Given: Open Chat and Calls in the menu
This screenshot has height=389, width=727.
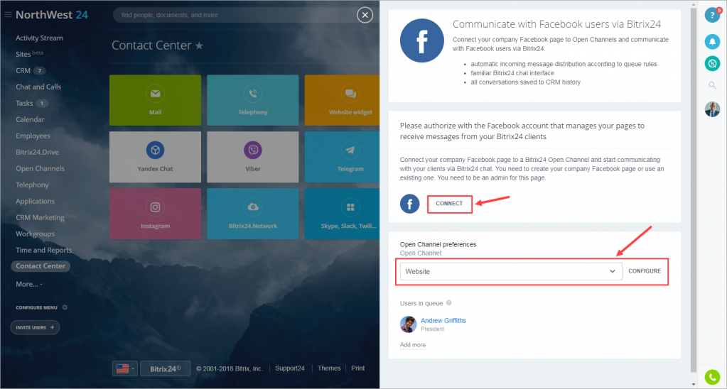Looking at the screenshot, I should coord(38,87).
